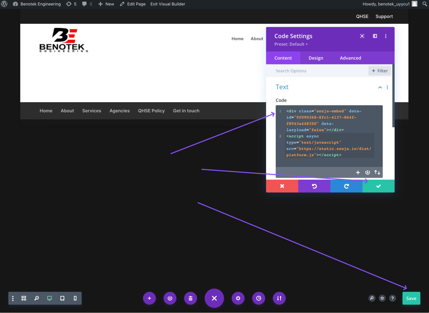Click the Filter button

pos(380,71)
